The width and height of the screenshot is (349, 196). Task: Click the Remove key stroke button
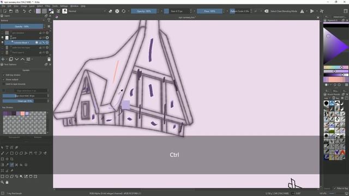pyautogui.click(x=38, y=137)
